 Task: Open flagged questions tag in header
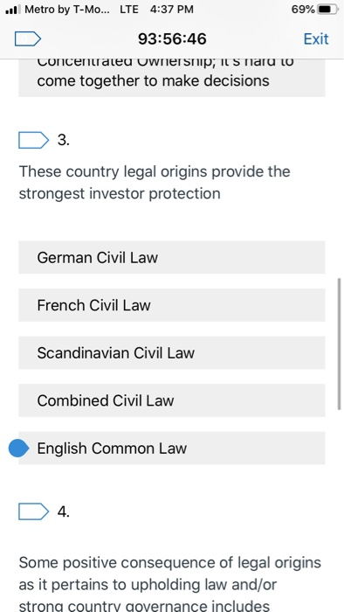pyautogui.click(x=28, y=39)
